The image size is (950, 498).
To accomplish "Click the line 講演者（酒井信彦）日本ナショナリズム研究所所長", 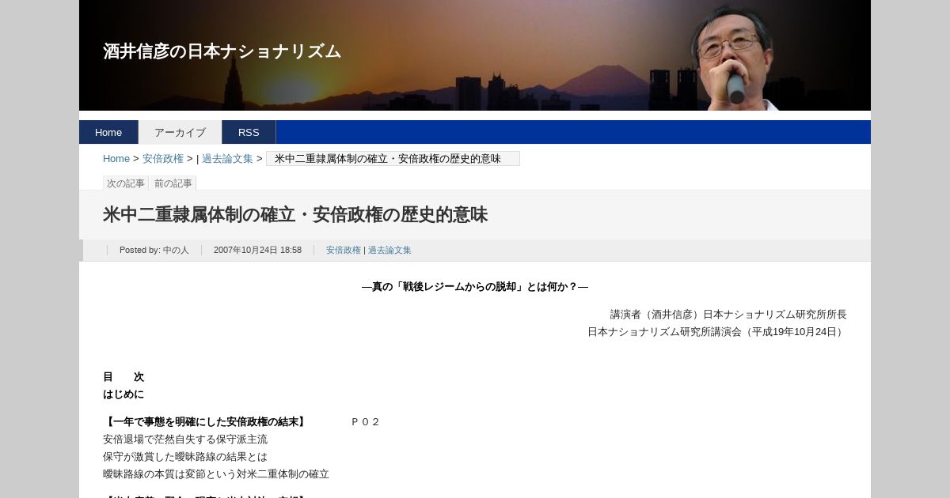I will (x=728, y=315).
